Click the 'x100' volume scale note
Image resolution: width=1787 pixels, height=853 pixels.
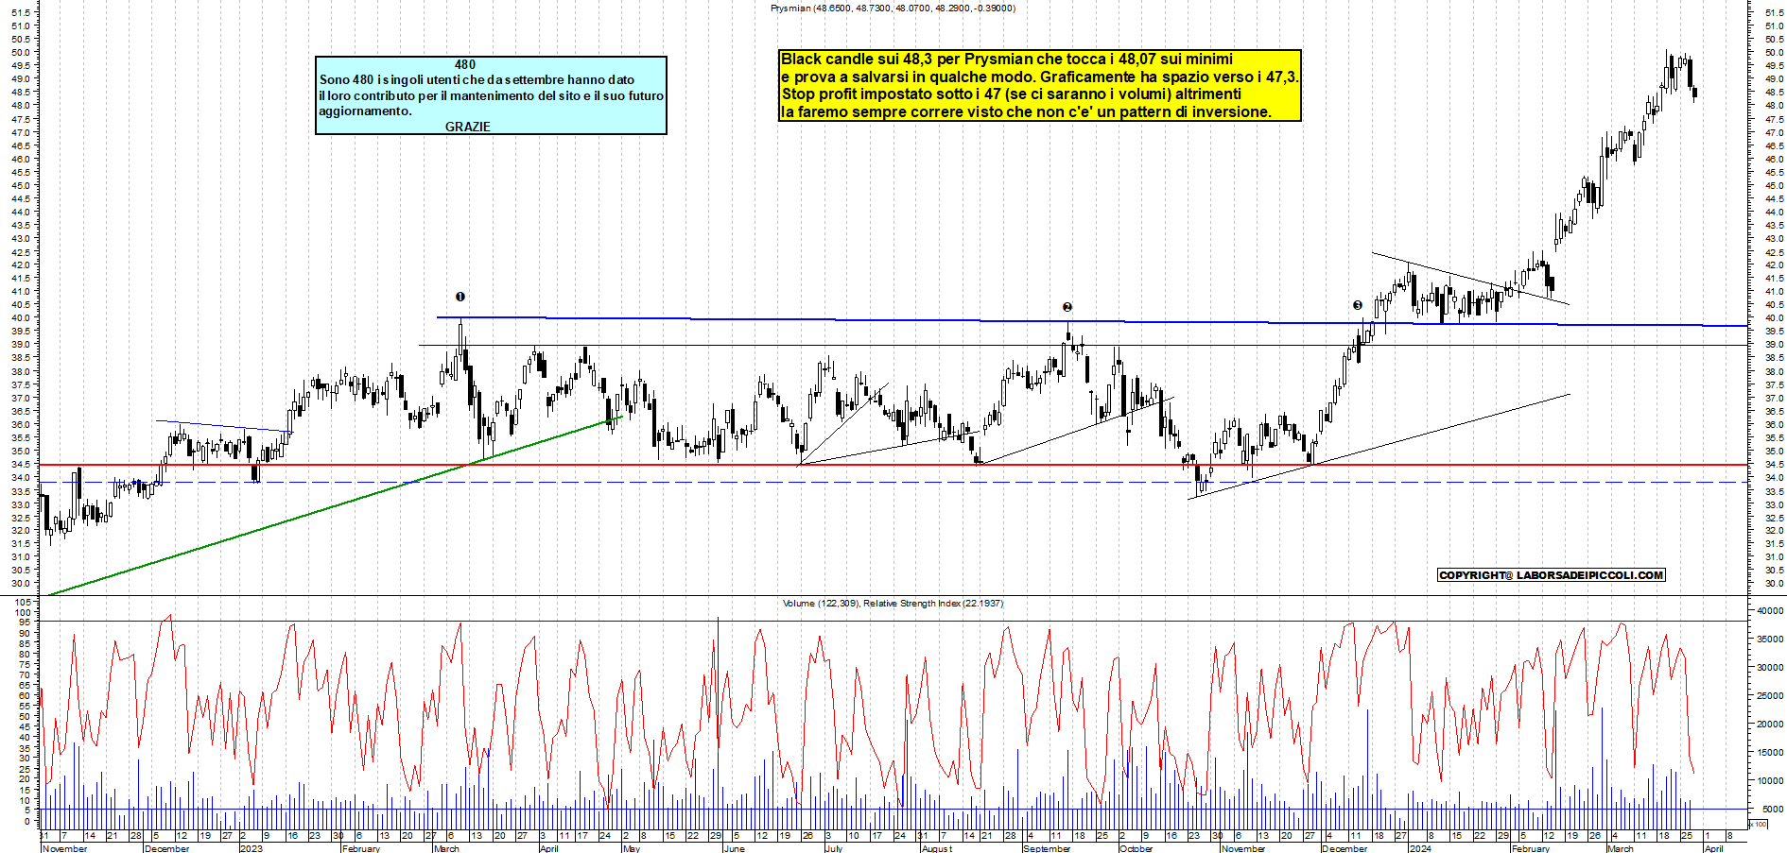(1759, 825)
